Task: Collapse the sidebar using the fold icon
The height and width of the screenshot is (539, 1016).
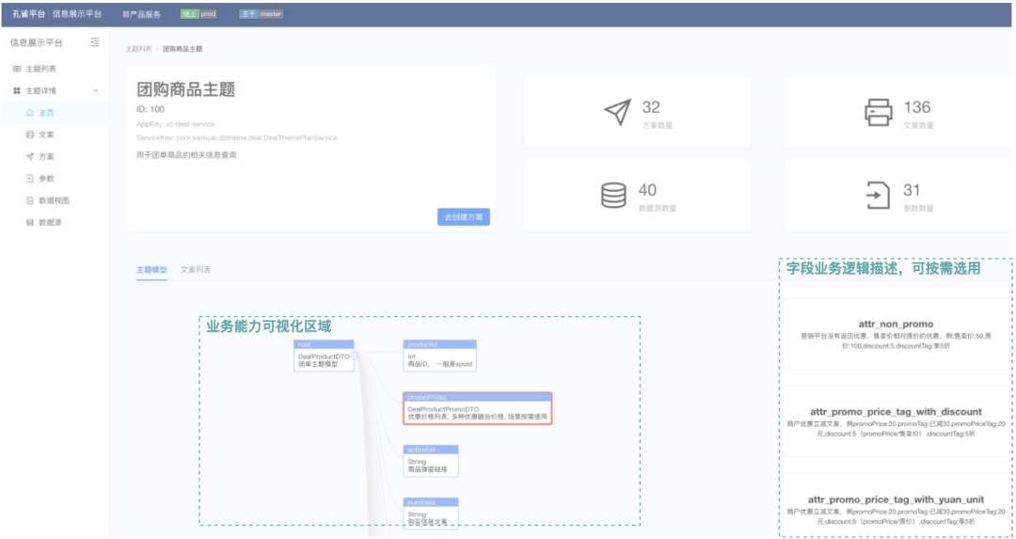Action: pos(94,42)
